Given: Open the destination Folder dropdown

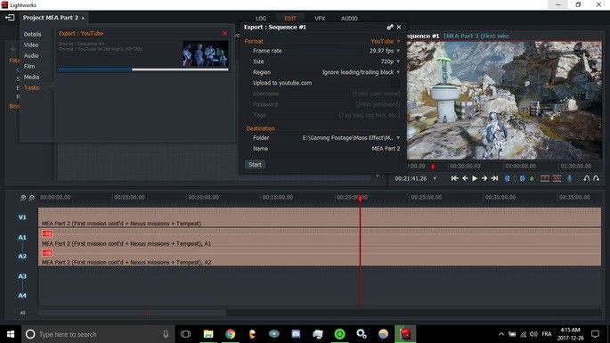Looking at the screenshot, I should pos(351,138).
